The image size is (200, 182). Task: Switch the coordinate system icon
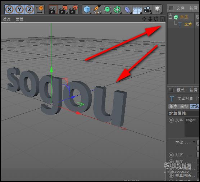tap(40, 9)
